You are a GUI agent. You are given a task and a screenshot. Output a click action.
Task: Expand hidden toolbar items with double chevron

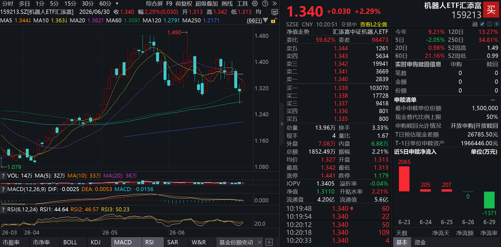coord(275,3)
